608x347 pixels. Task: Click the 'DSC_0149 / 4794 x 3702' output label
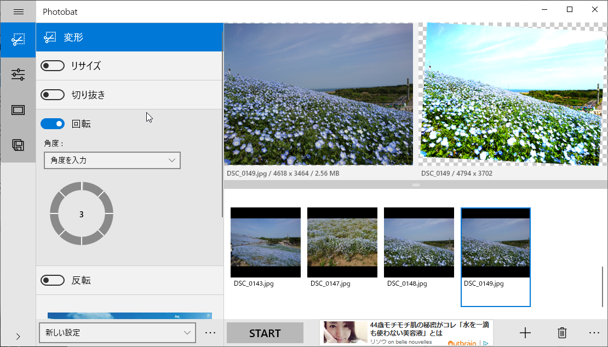click(x=457, y=173)
